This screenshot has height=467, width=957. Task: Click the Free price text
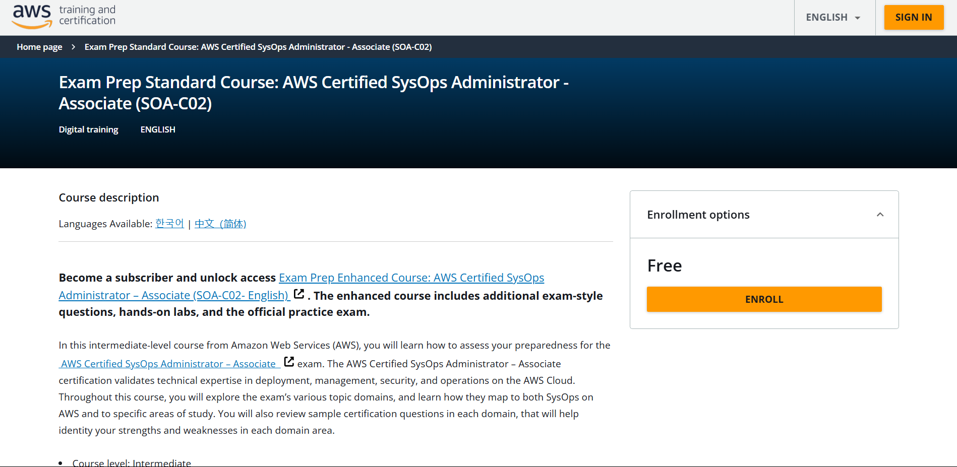[665, 265]
